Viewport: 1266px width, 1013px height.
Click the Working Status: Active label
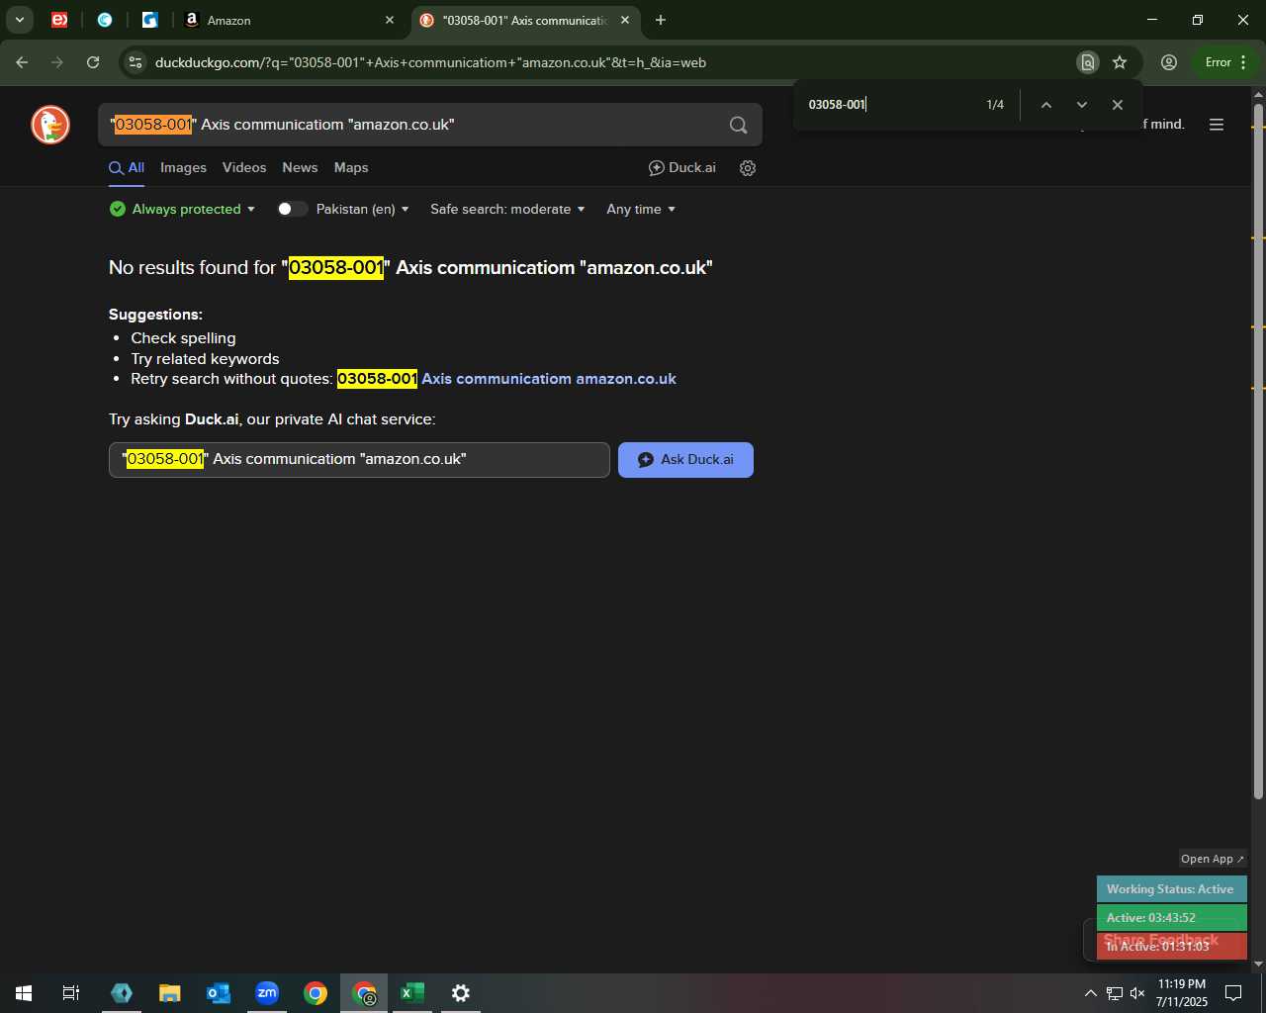coord(1171,889)
